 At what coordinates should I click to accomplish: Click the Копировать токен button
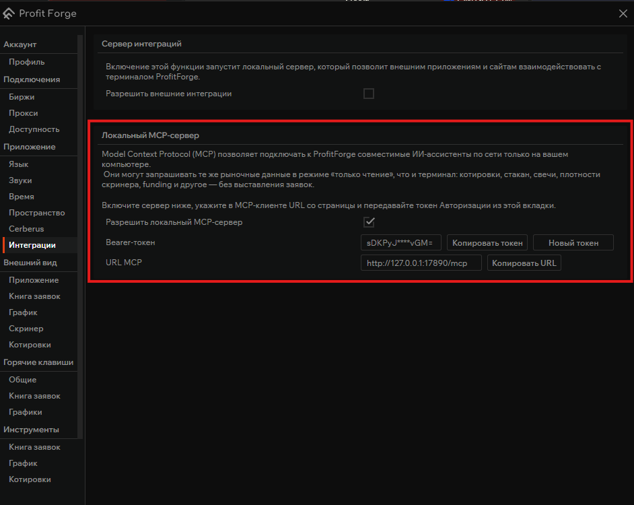point(487,243)
